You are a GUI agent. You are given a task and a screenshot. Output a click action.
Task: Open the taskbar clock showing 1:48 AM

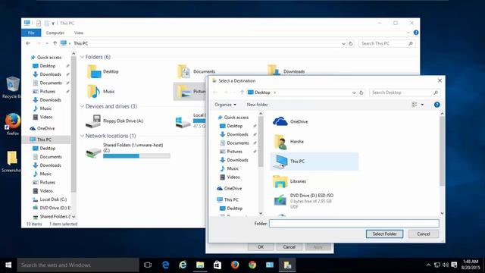[471, 265]
